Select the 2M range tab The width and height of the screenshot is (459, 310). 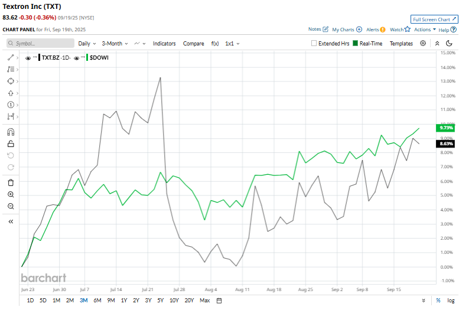click(x=70, y=301)
